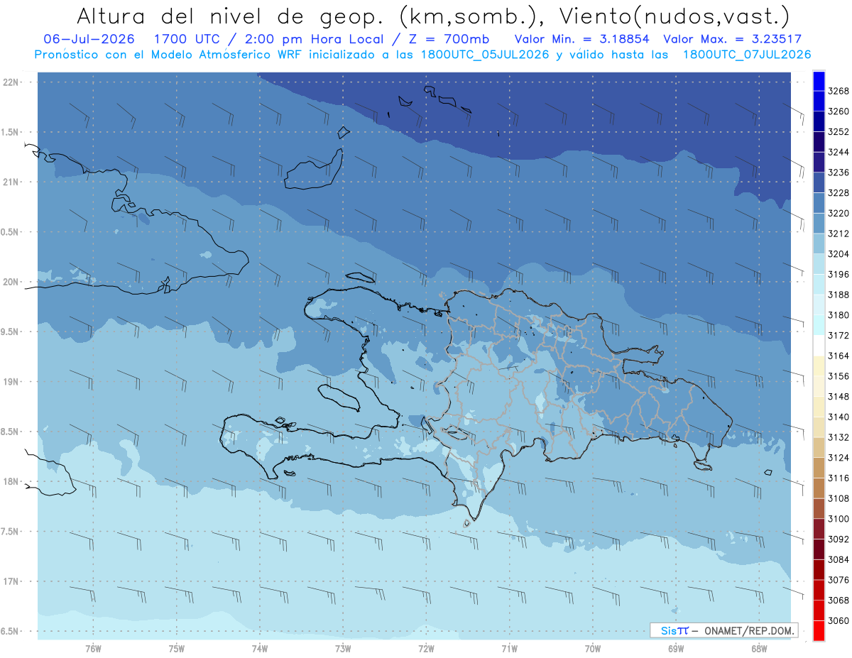Click the '3220' color scale label

coord(839,213)
